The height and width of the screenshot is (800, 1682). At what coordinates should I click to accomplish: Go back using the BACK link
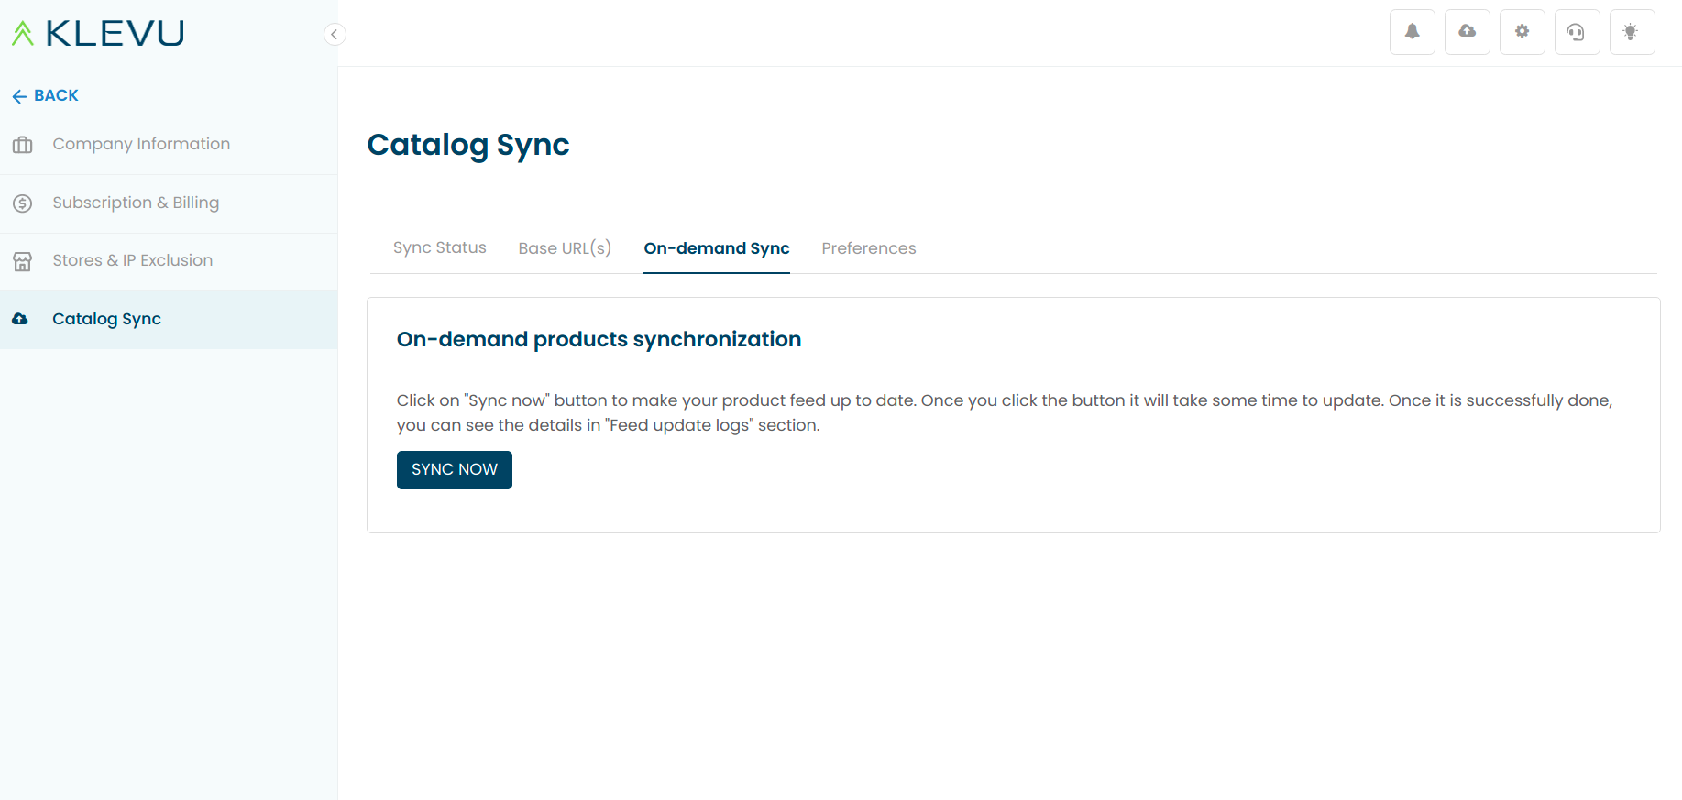pos(45,95)
